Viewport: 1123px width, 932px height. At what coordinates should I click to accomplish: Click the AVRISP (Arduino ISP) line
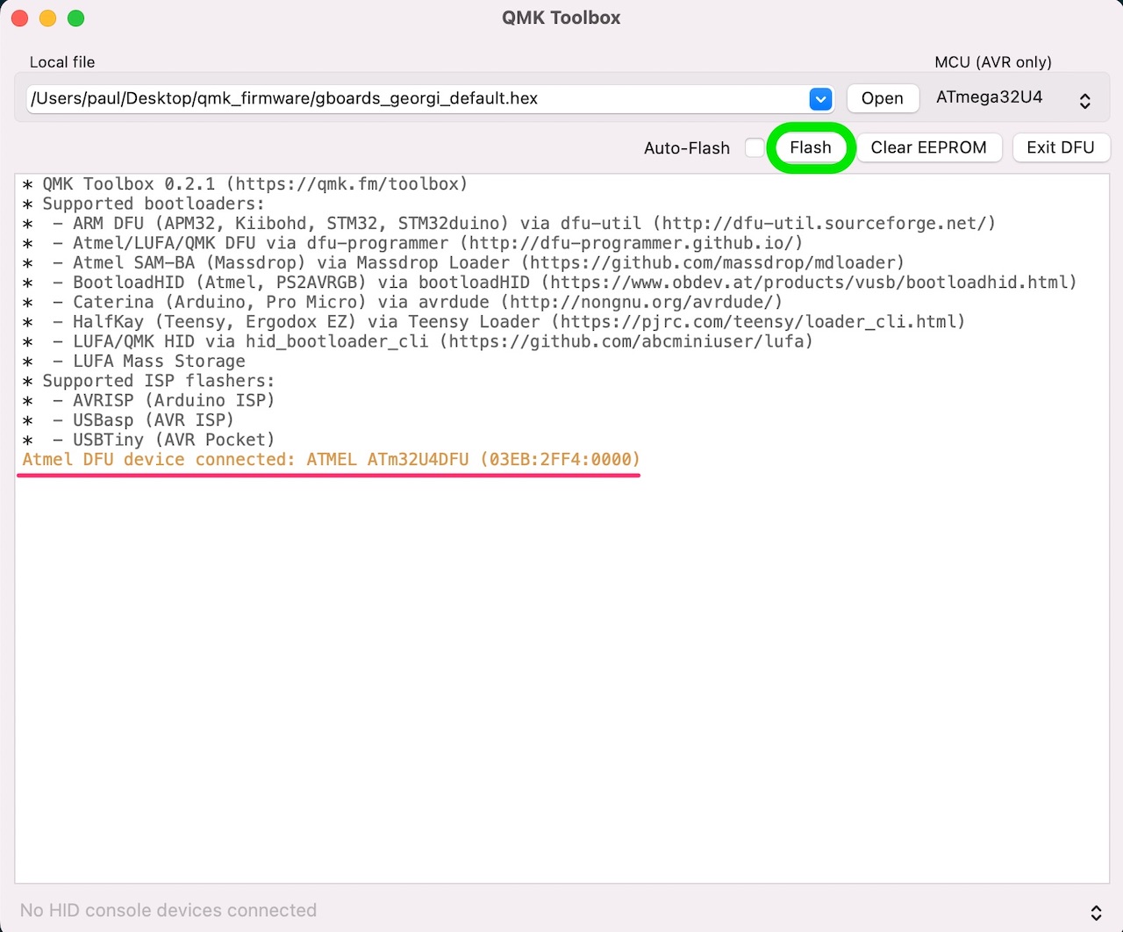[x=148, y=400]
